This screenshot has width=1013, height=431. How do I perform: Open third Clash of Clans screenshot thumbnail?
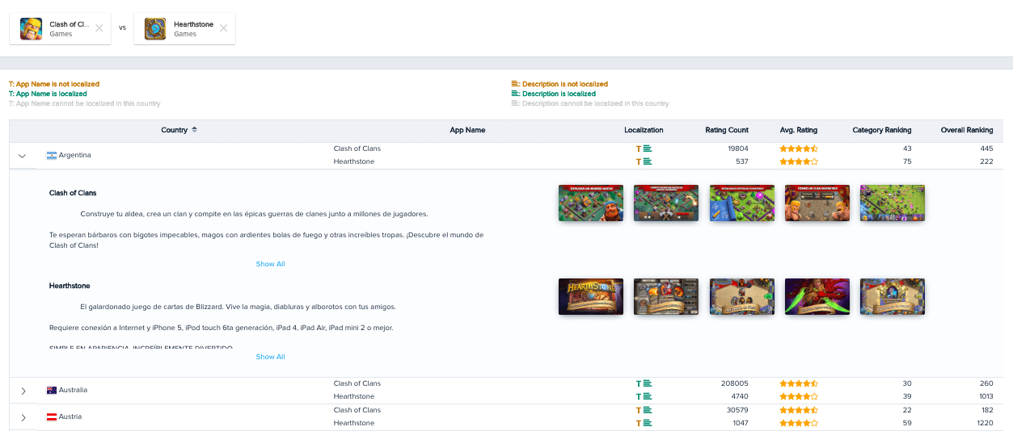[742, 203]
